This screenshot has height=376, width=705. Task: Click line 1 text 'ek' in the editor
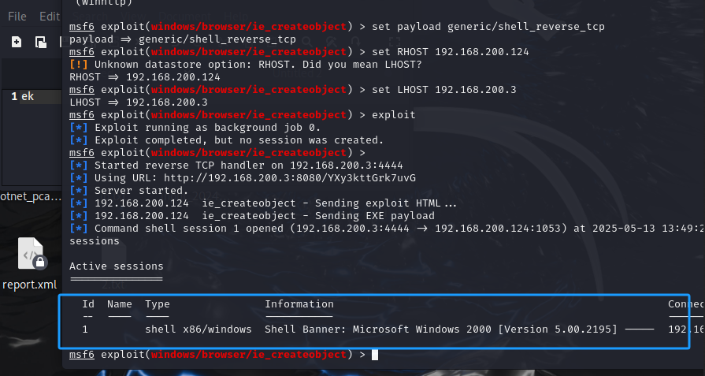pyautogui.click(x=28, y=96)
